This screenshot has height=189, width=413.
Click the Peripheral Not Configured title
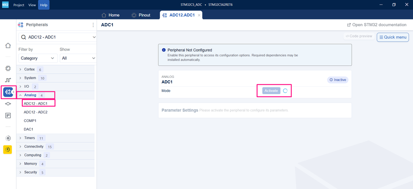pyautogui.click(x=190, y=50)
